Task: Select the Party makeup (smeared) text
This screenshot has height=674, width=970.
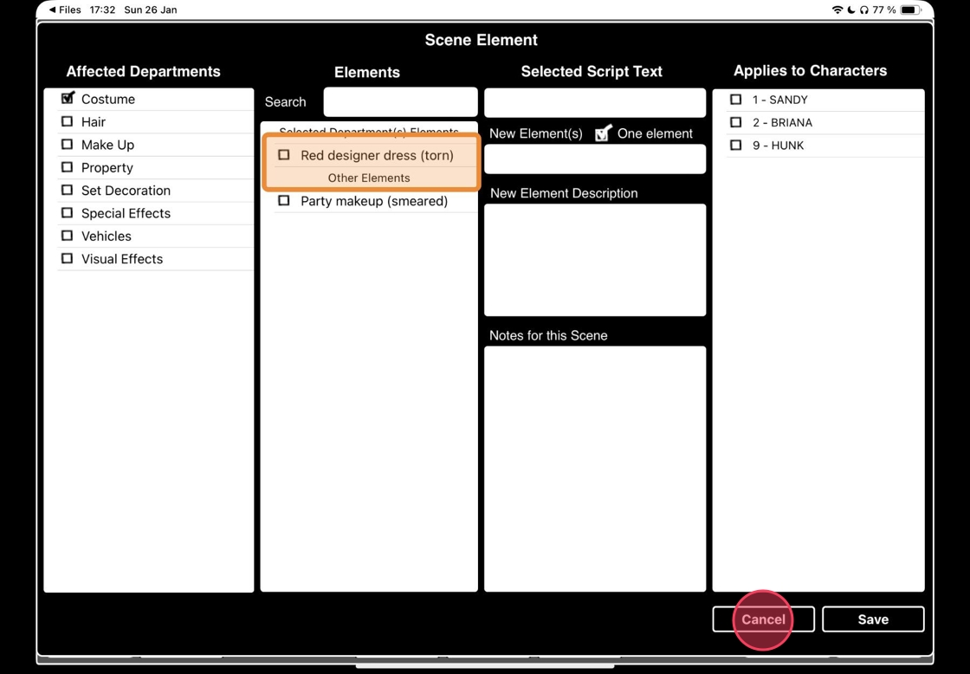Action: pyautogui.click(x=374, y=201)
